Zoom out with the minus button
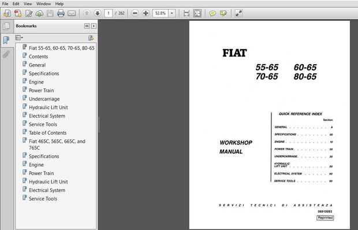This screenshot has height=230, width=358. pos(135,13)
